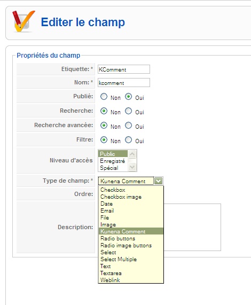This screenshot has height=305, width=251.
Task: Collapse the Type de champ dropdown arrow
Action: (x=159, y=181)
